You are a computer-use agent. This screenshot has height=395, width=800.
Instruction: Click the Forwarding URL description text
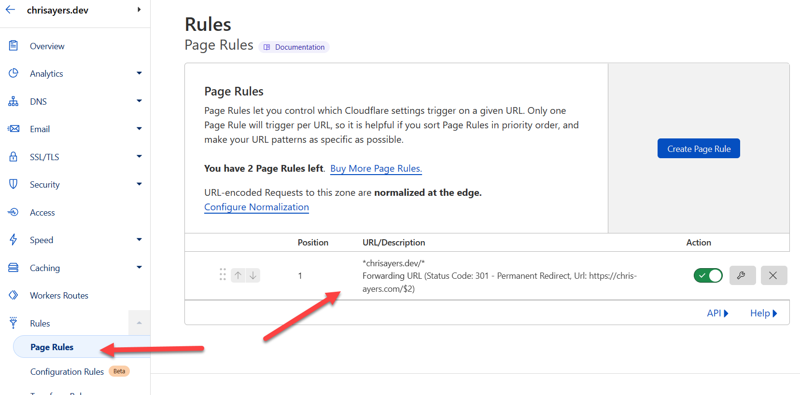coord(500,283)
